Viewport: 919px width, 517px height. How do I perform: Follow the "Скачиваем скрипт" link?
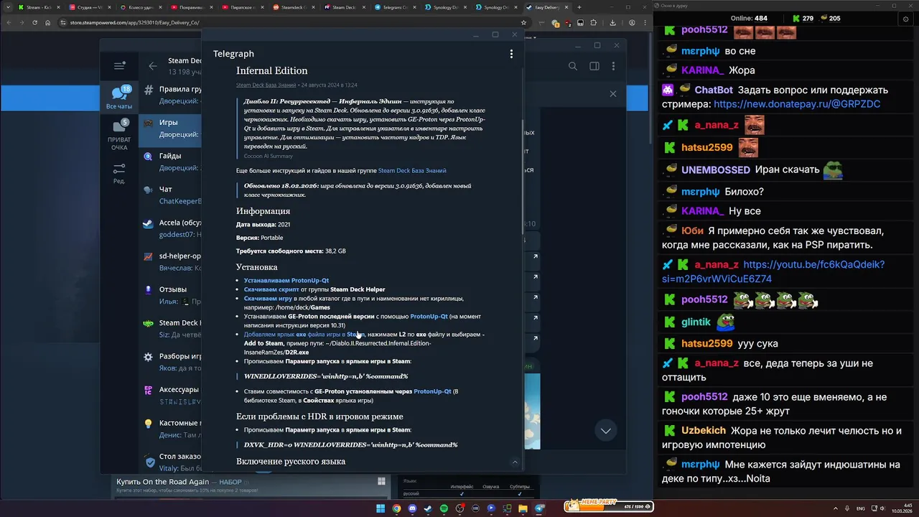[271, 289]
